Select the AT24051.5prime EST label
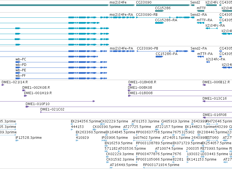 (x=176, y=138)
